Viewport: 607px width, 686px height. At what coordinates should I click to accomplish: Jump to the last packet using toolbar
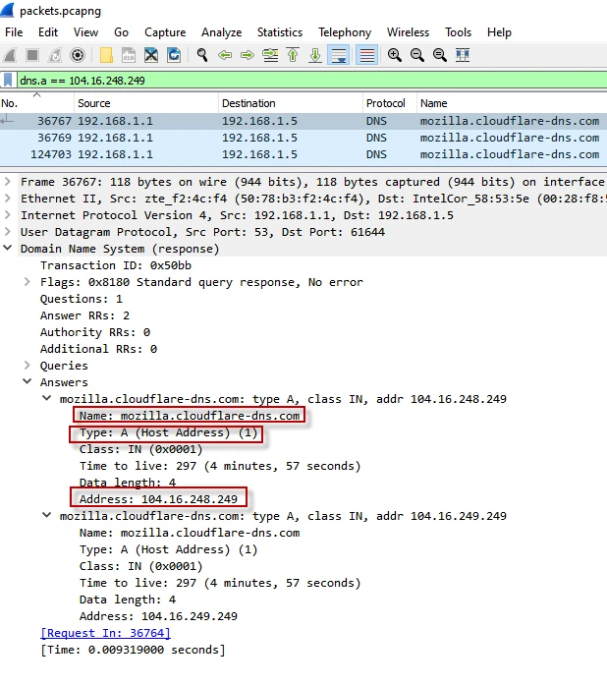[314, 55]
